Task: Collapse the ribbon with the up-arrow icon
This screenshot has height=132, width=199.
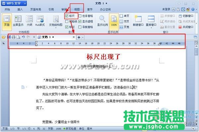Action: (x=173, y=9)
